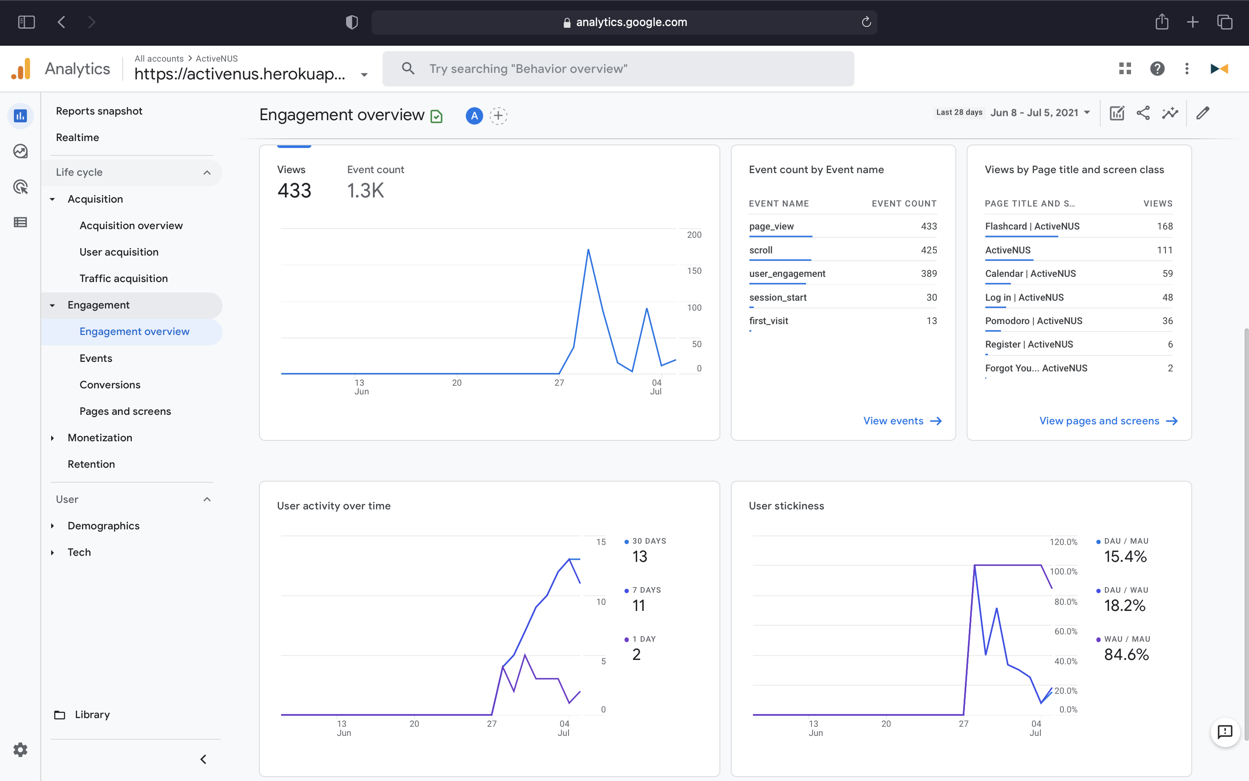The width and height of the screenshot is (1249, 781).
Task: Open Events report
Action: click(95, 358)
